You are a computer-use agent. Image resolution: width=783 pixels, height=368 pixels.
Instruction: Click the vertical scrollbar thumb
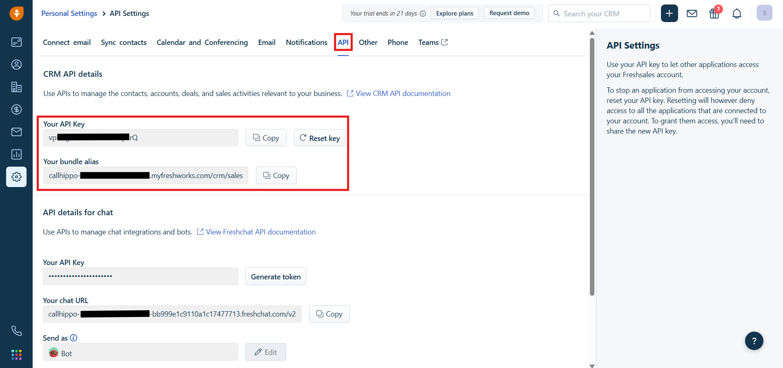point(592,167)
